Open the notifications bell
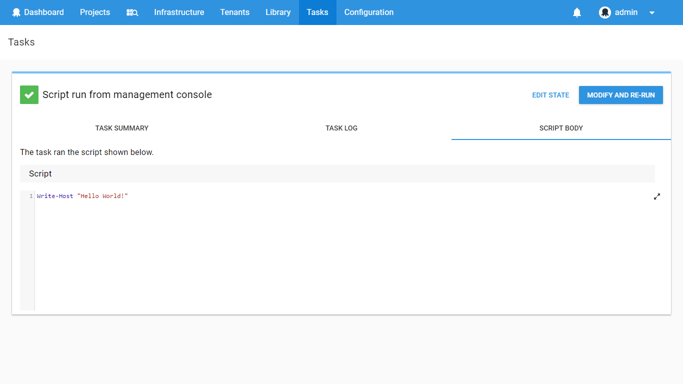Image resolution: width=683 pixels, height=384 pixels. click(577, 12)
